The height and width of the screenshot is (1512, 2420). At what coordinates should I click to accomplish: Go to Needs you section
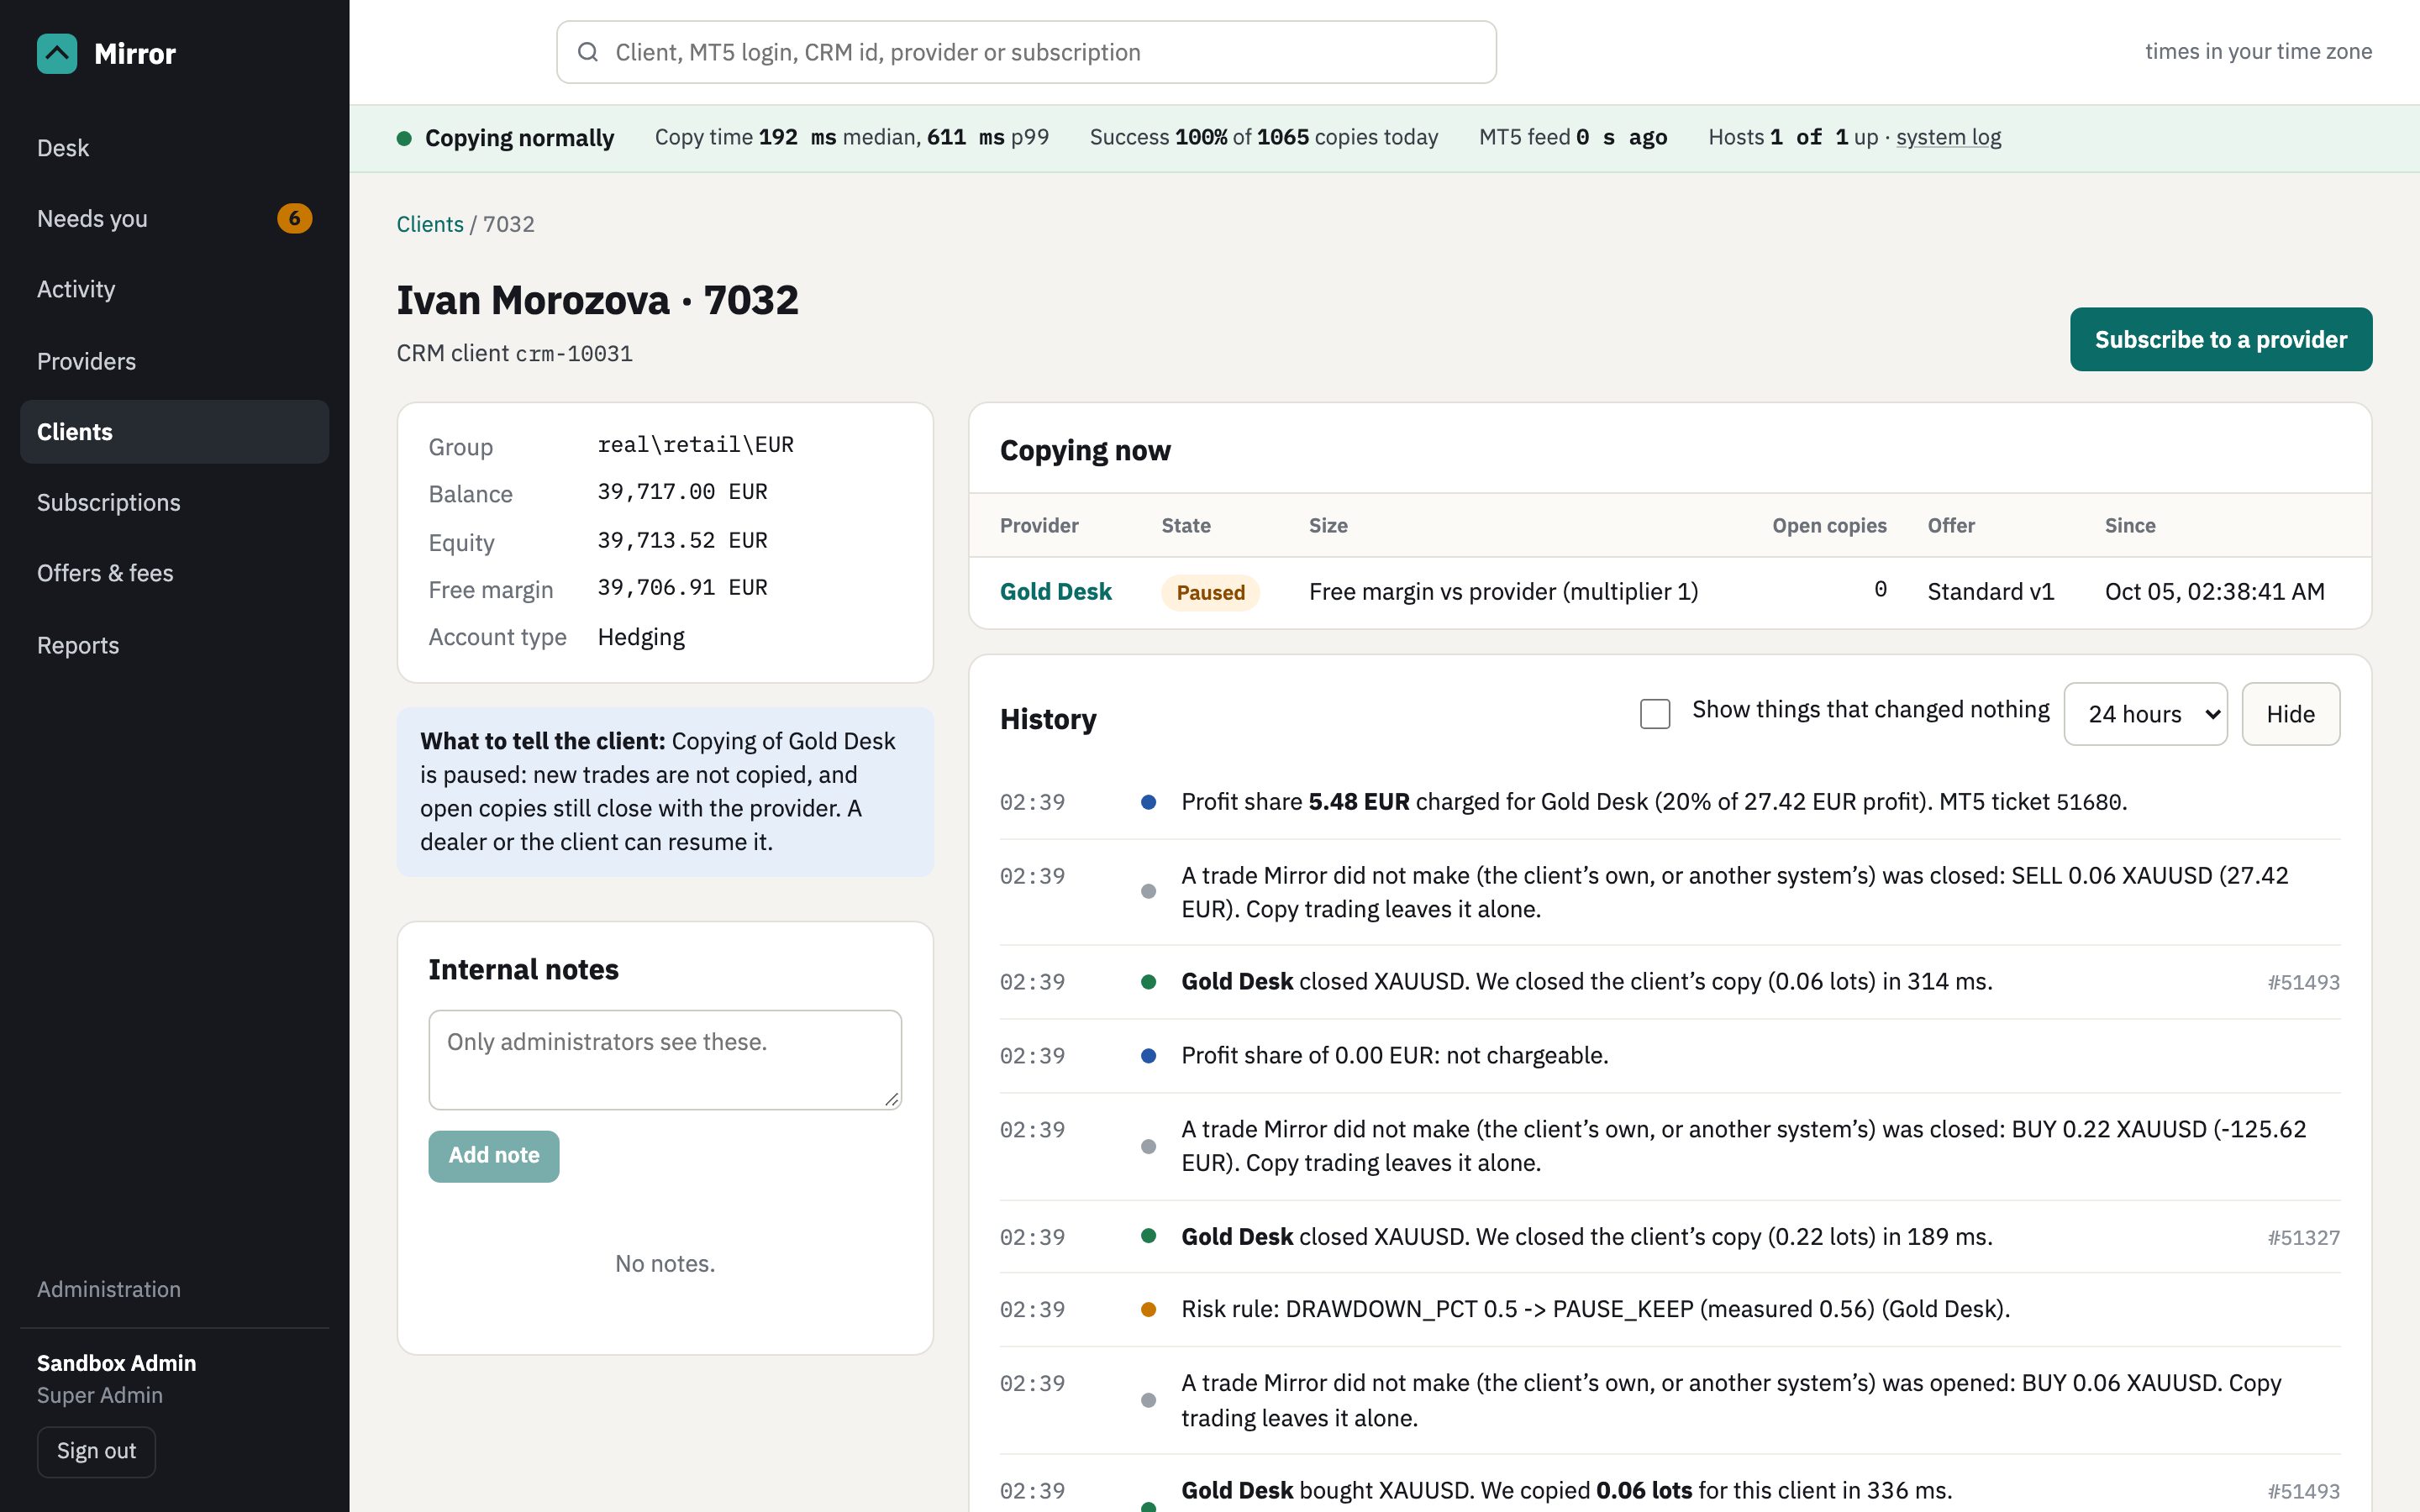175,218
